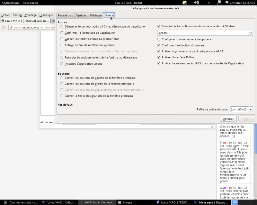This screenshot has width=257, height=205.
Task: Open the Édition menu in browser
Action: point(17,15)
